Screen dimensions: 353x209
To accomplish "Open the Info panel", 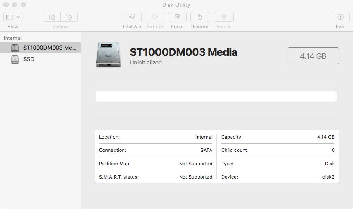I will coord(340,17).
